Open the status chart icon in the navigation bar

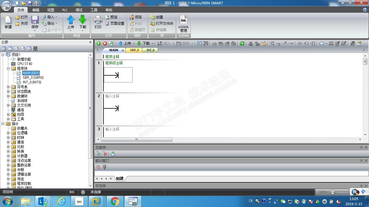pyautogui.click(x=10, y=49)
